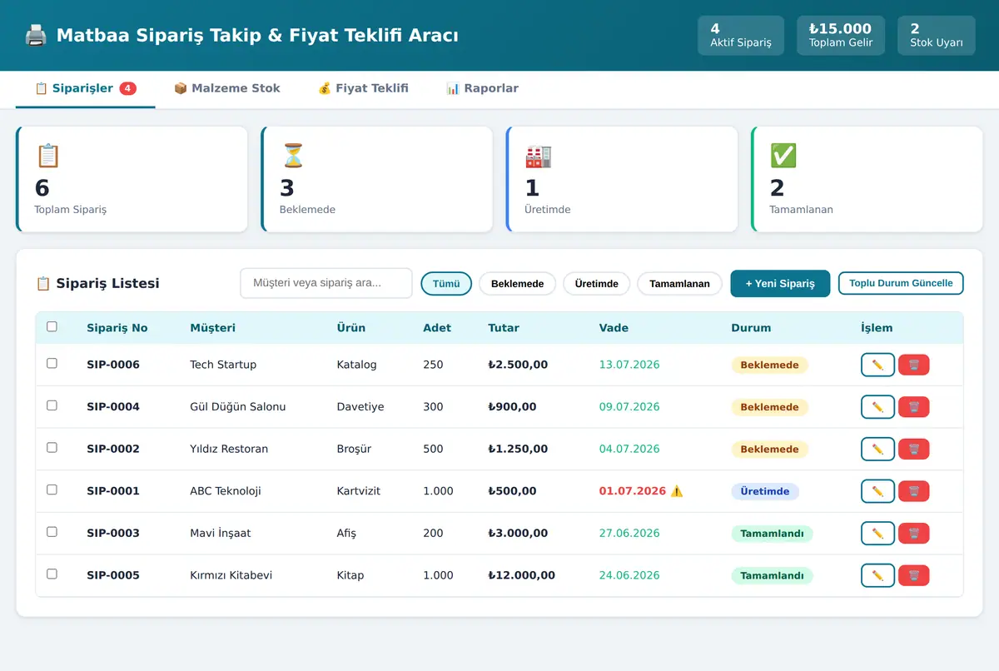
Task: Delete order SIP-0004 with trash icon
Action: pos(914,407)
